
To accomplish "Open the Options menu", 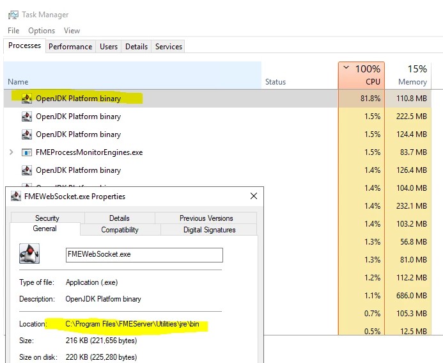I will (42, 31).
